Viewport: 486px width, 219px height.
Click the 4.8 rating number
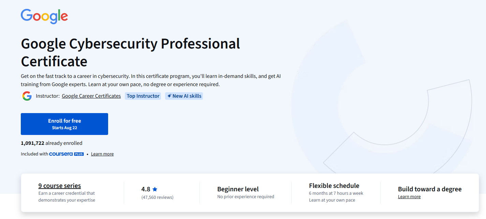tap(146, 189)
